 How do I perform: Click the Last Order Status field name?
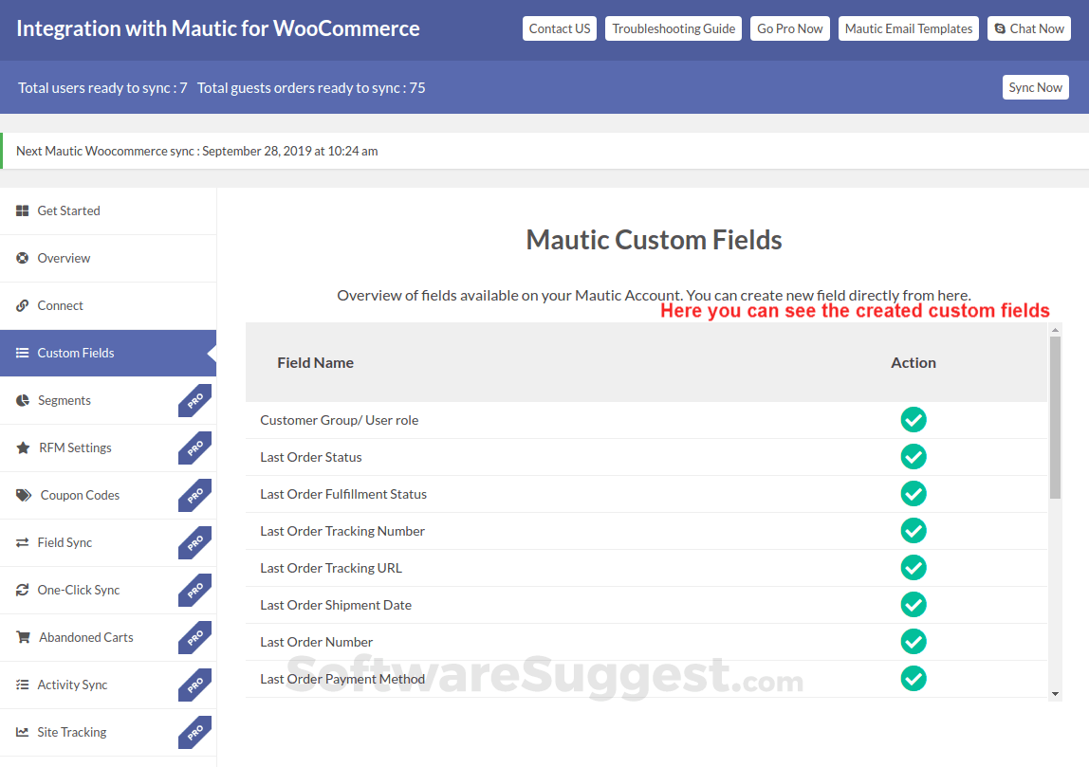tap(310, 457)
